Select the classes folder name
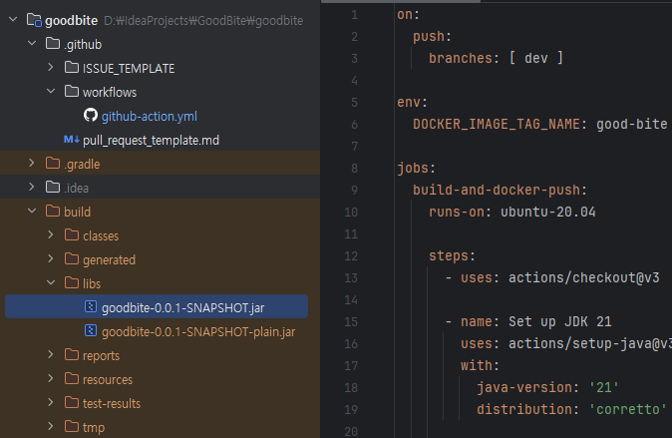 (101, 235)
